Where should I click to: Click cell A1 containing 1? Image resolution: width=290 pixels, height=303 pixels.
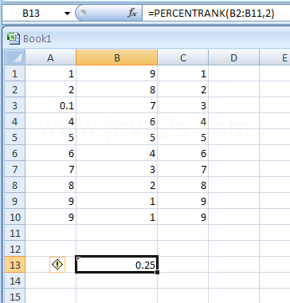click(50, 73)
